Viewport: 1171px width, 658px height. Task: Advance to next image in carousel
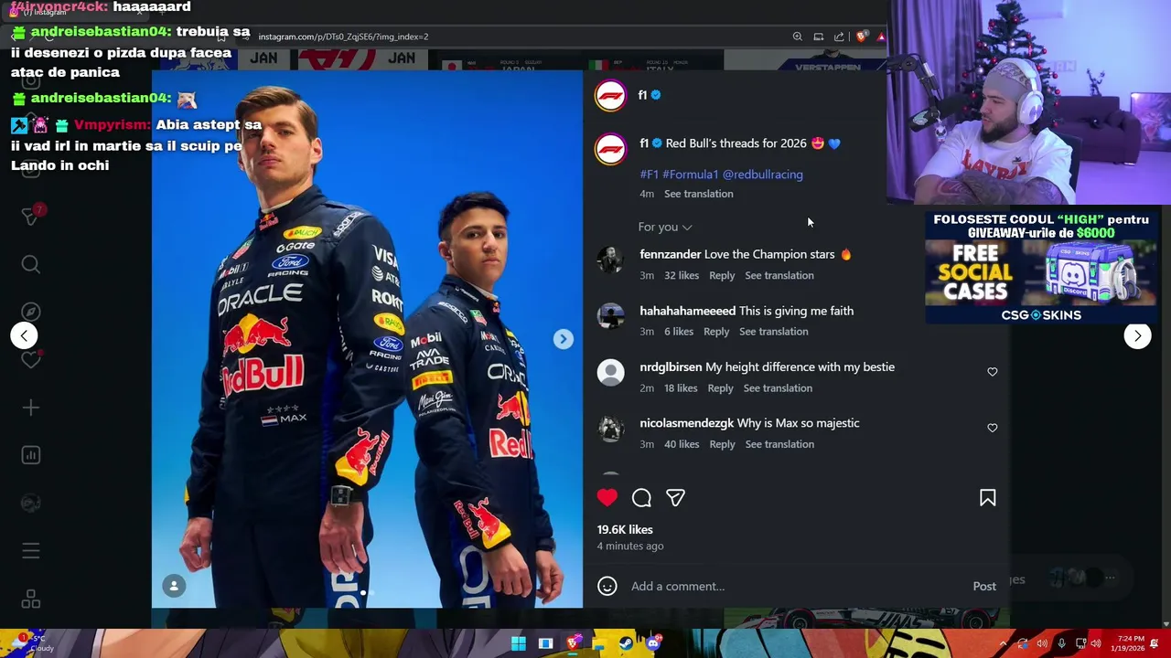pos(563,339)
